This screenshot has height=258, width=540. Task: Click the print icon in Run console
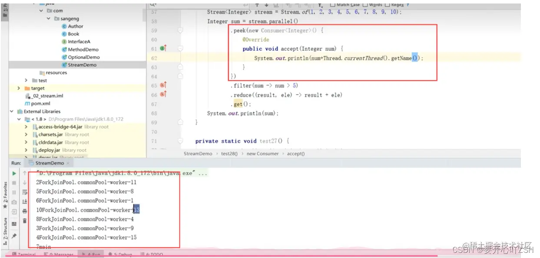[x=25, y=211]
